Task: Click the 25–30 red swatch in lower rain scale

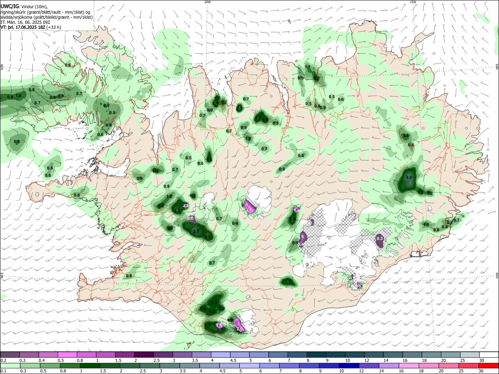Action: coord(468,365)
